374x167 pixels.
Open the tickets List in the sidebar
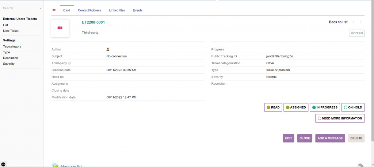coord(5,25)
